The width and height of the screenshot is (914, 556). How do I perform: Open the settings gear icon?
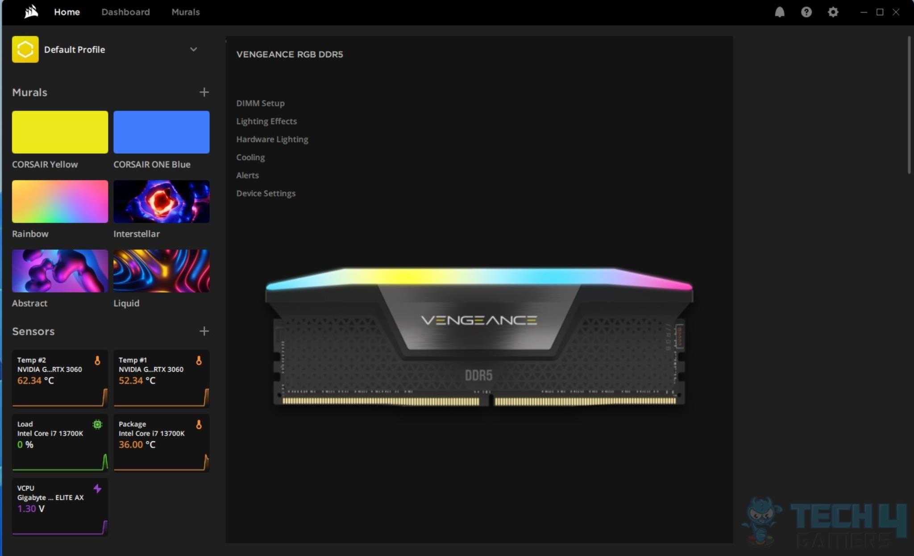tap(833, 12)
